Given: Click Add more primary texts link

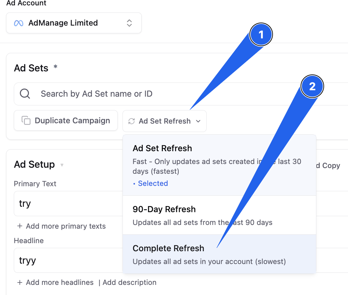Looking at the screenshot, I should pyautogui.click(x=66, y=226).
